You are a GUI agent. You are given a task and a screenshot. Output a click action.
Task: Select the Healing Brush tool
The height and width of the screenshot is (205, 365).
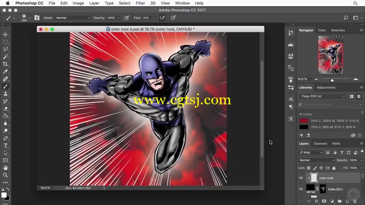point(5,79)
